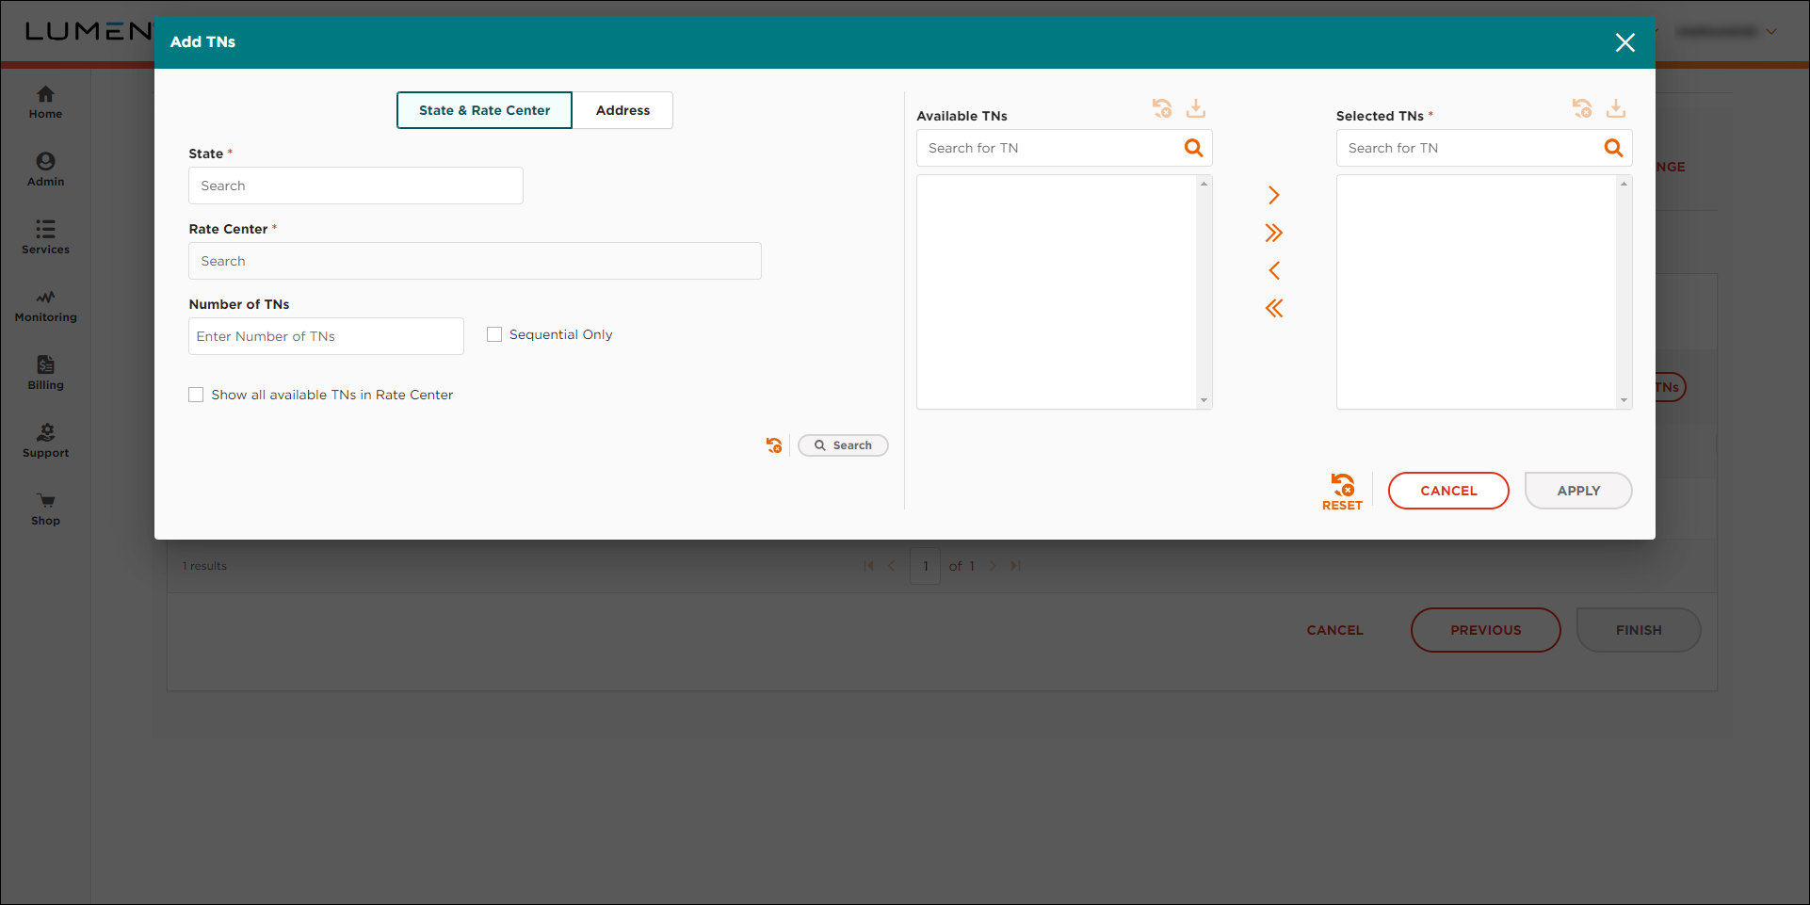Enable the Sequential Only checkbox
1810x905 pixels.
pos(493,333)
